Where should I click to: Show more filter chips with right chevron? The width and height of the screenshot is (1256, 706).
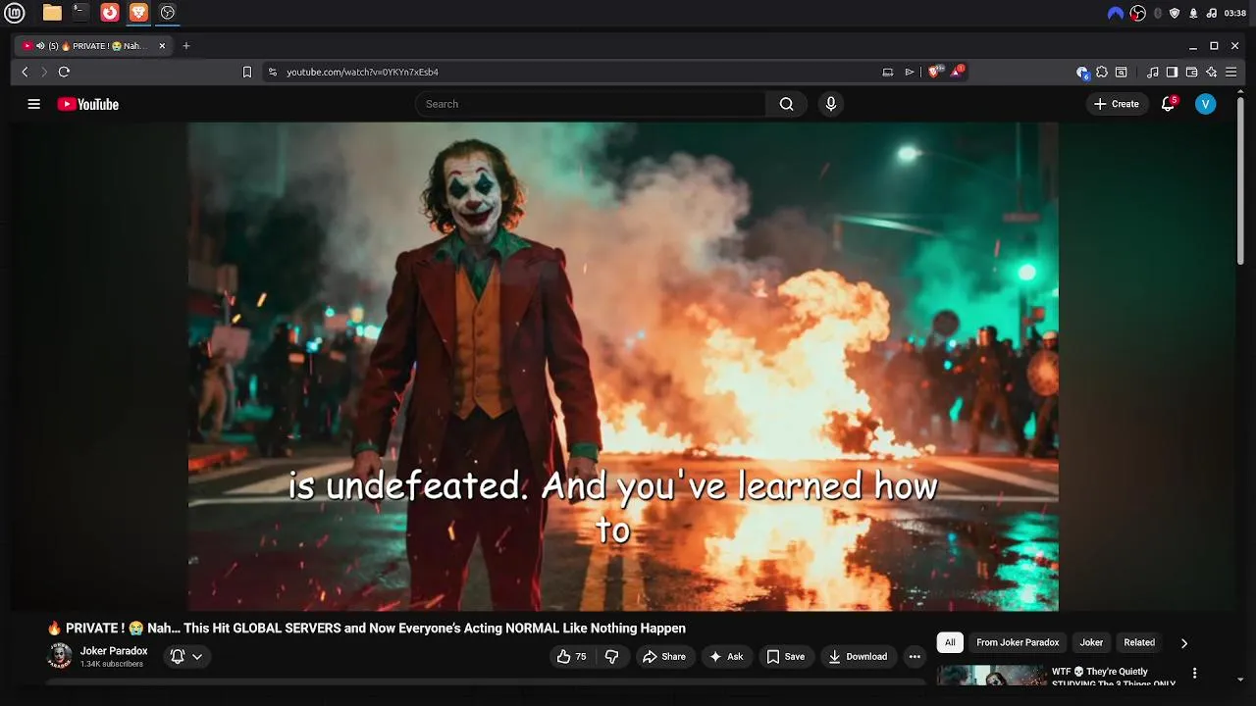point(1183,643)
